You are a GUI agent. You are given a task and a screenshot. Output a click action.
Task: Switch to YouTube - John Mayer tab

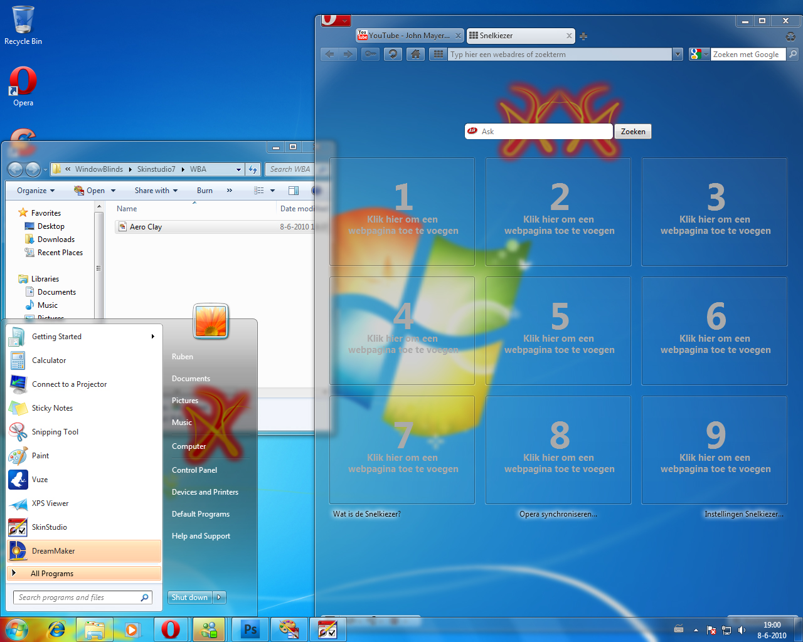tap(409, 36)
